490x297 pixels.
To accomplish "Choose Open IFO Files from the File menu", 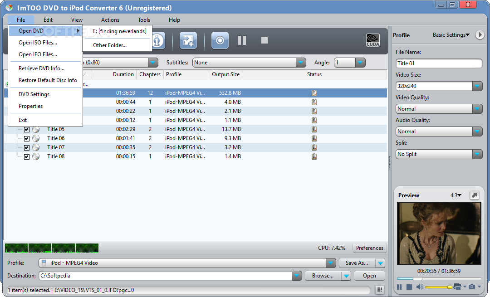I will click(x=45, y=54).
